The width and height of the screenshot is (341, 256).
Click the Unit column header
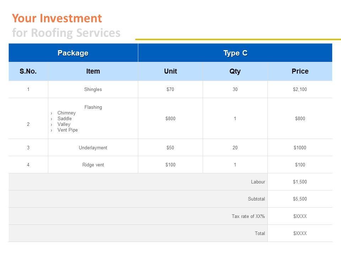(x=170, y=71)
